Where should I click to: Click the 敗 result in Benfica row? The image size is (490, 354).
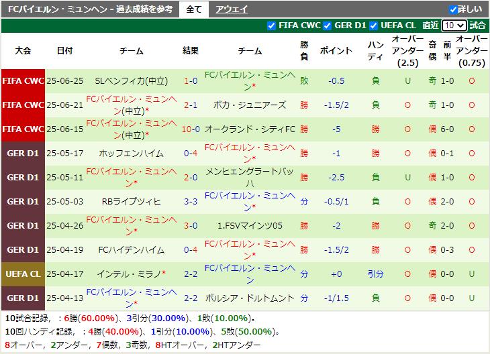304,81
